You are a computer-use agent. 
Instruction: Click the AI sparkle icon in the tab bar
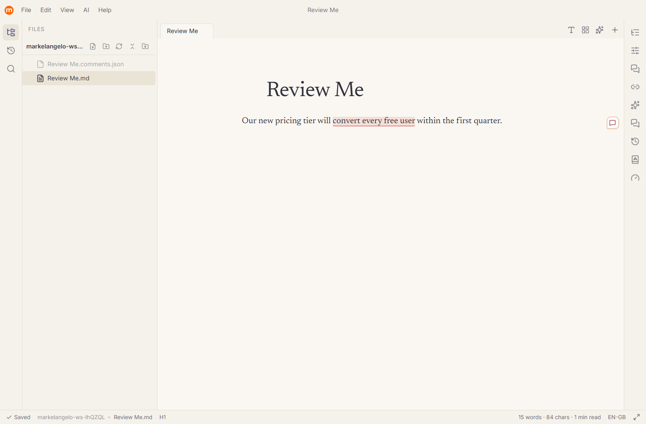coord(600,30)
